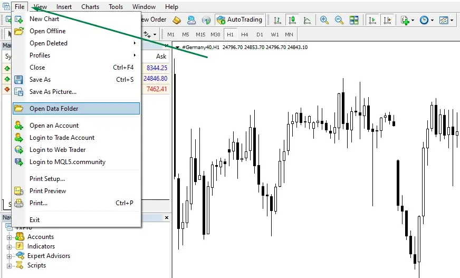460x278 pixels.
Task: Choose Close in File menu
Action: coord(76,68)
